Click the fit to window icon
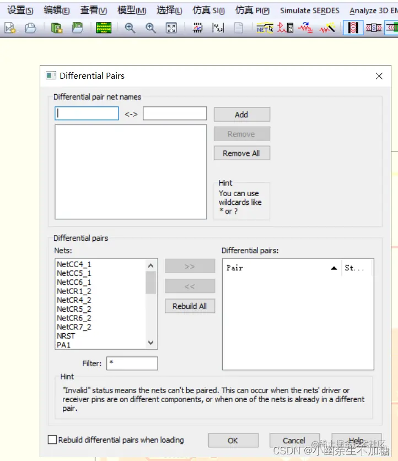Image resolution: width=398 pixels, height=461 pixels. (x=171, y=28)
